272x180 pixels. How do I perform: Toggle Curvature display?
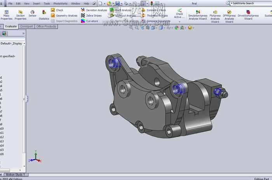[89, 21]
